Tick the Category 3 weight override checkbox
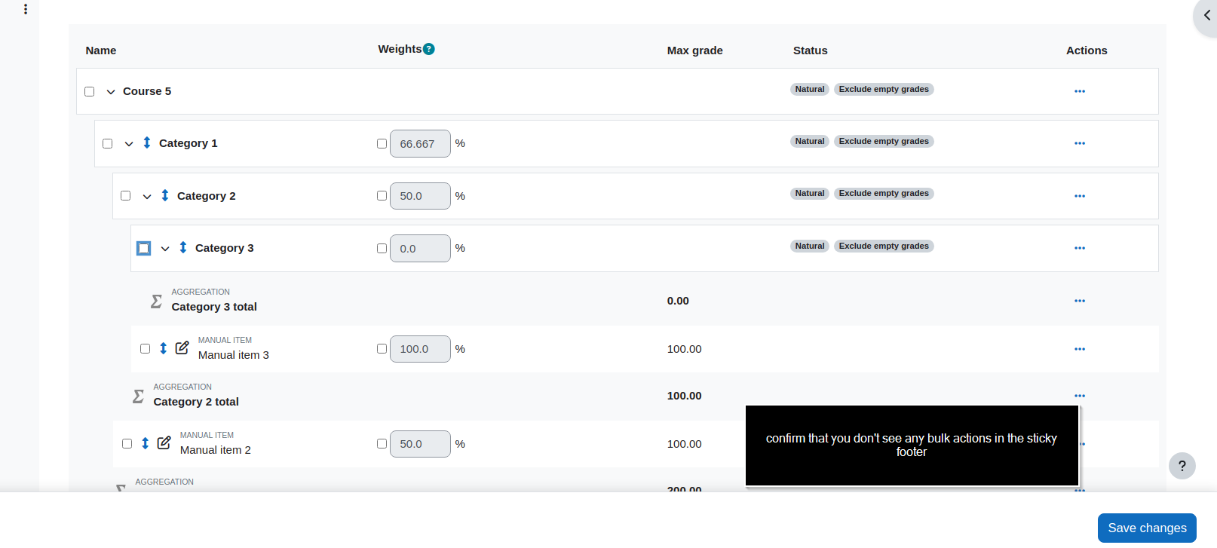Image resolution: width=1217 pixels, height=548 pixels. click(x=382, y=249)
